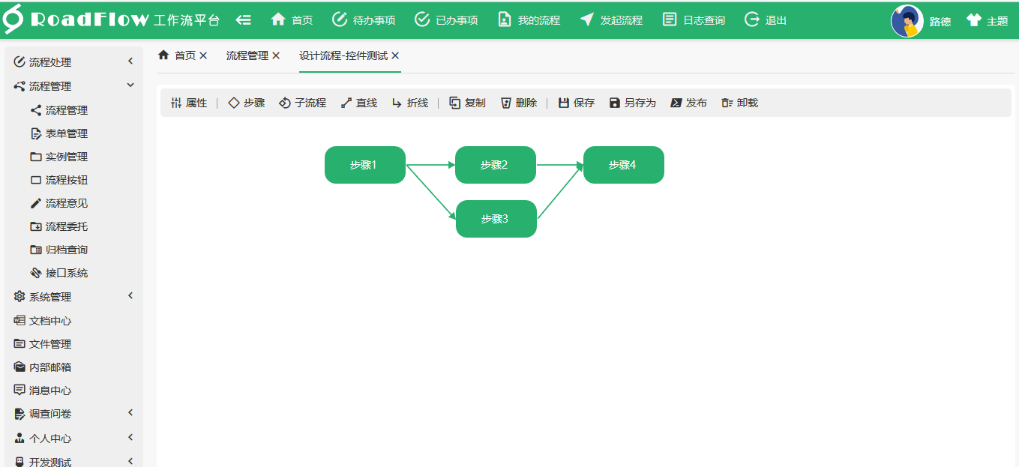Save the workflow with 保存
The width and height of the screenshot is (1019, 467).
tap(576, 103)
